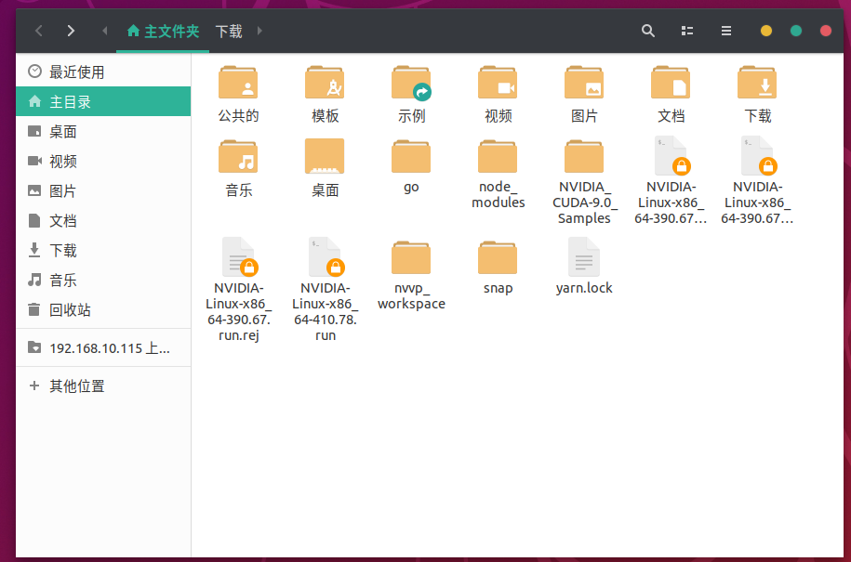
Task: Open 音乐 sidebar entry
Action: coord(103,281)
